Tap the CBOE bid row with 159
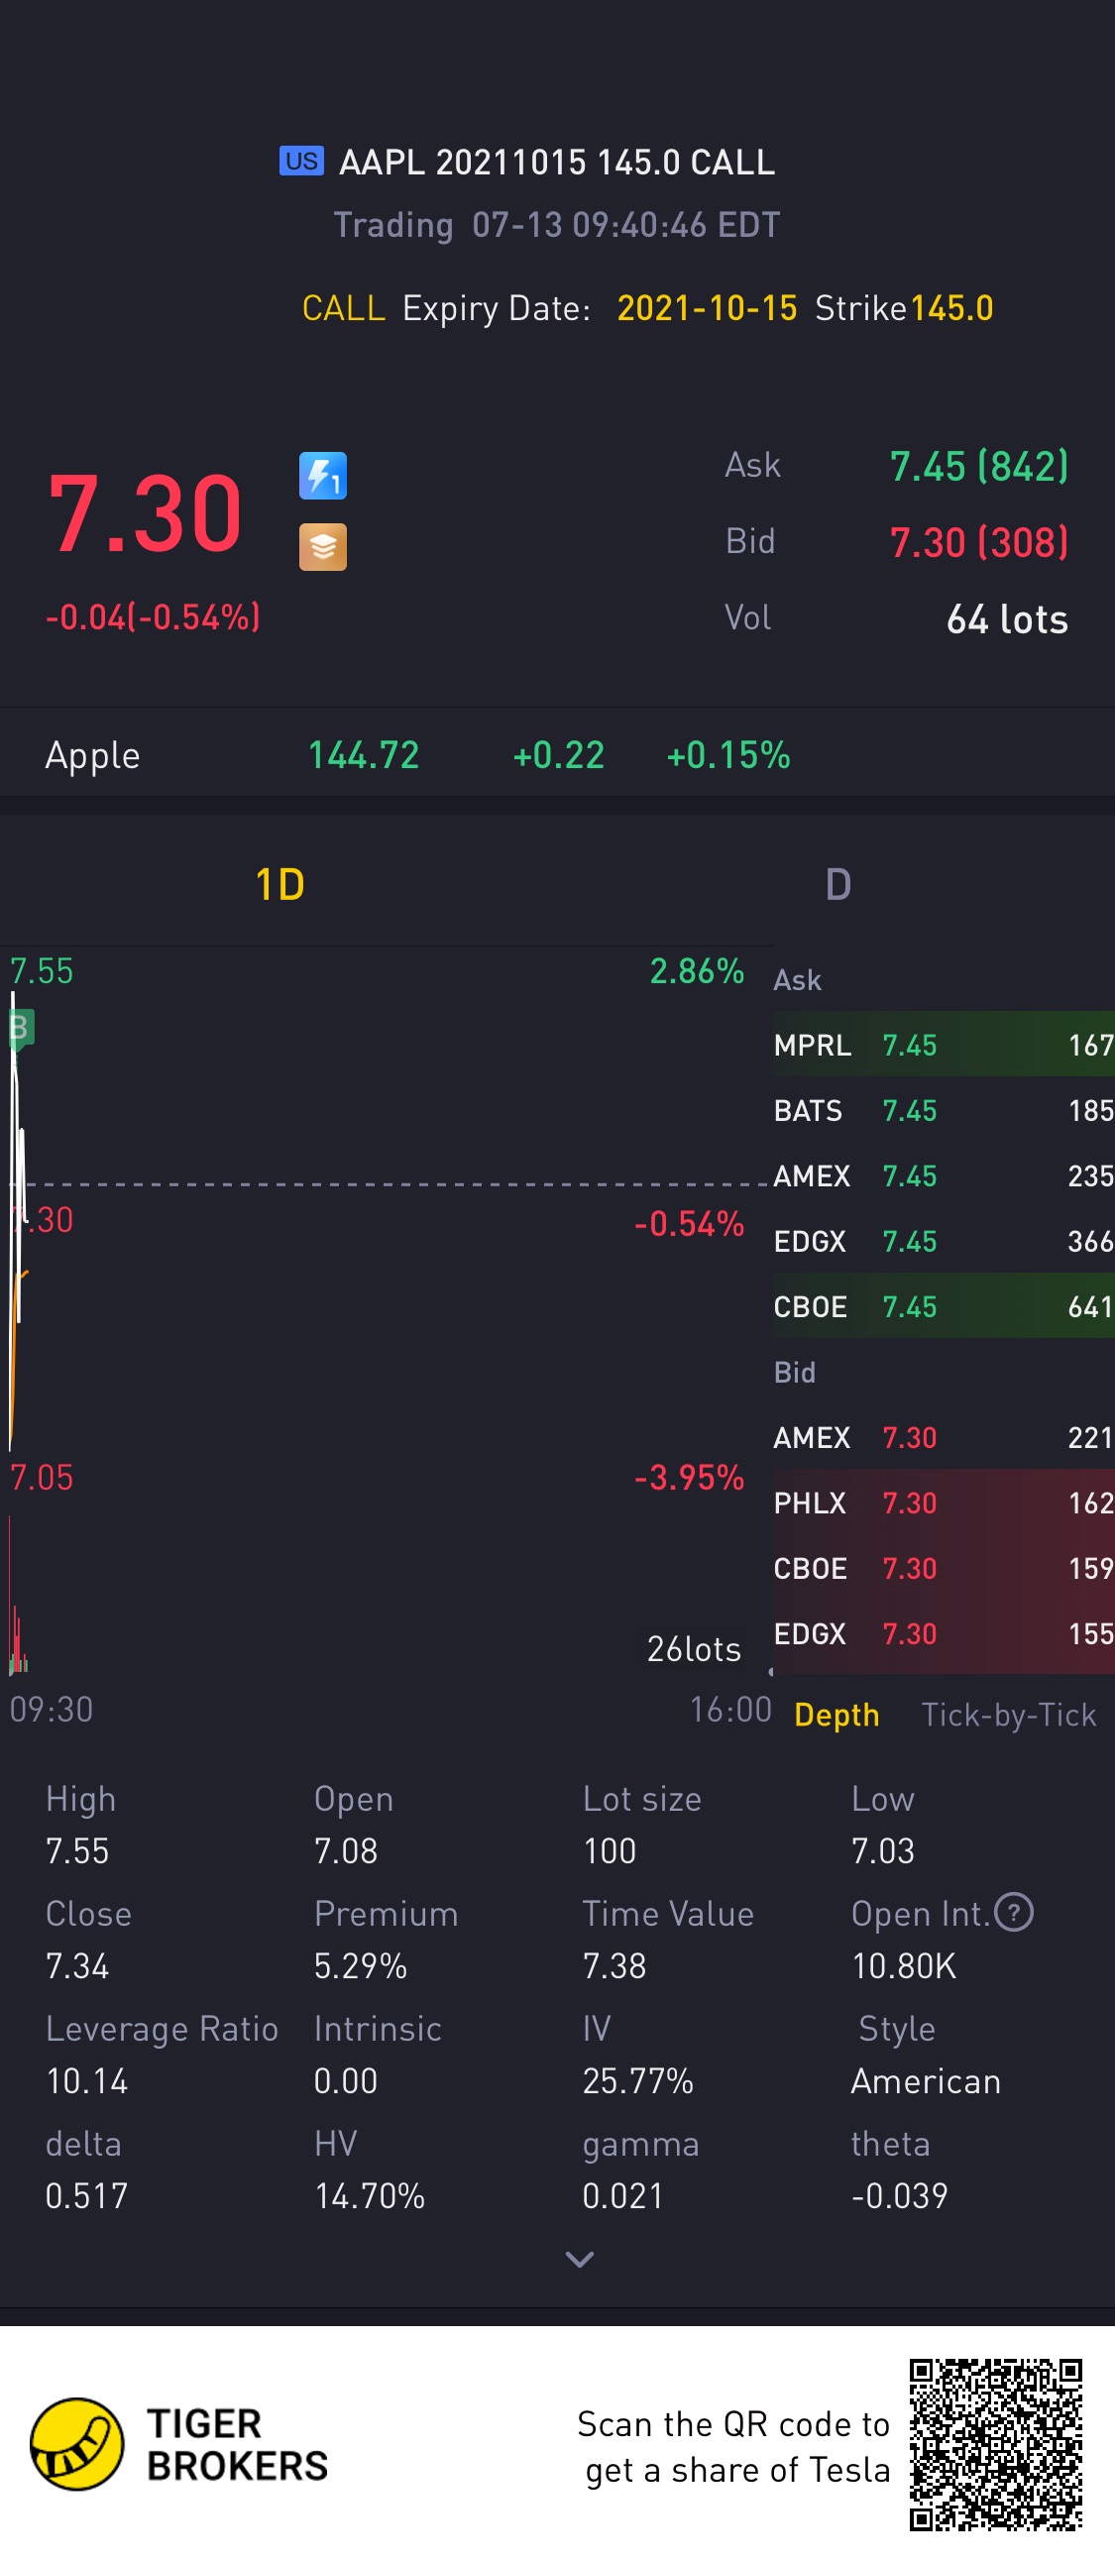 click(x=944, y=1568)
